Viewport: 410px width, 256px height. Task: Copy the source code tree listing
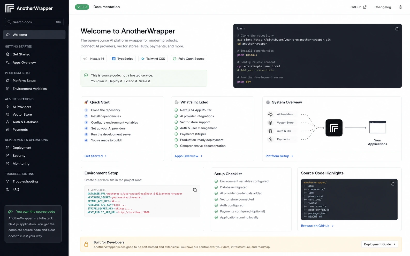click(392, 184)
